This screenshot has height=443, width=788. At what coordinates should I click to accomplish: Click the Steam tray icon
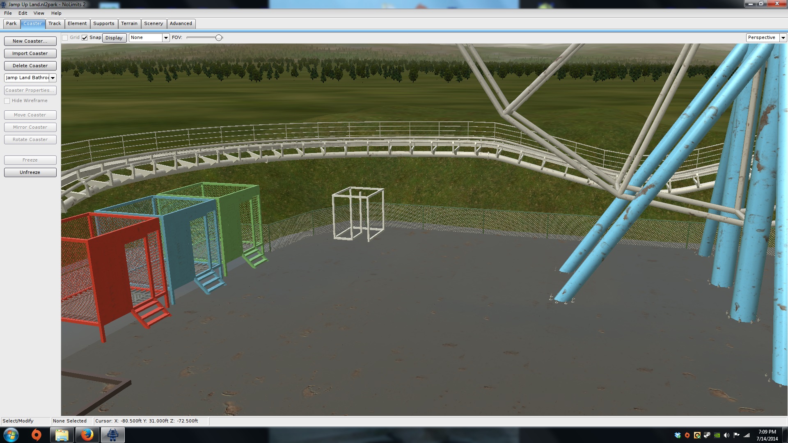click(707, 435)
